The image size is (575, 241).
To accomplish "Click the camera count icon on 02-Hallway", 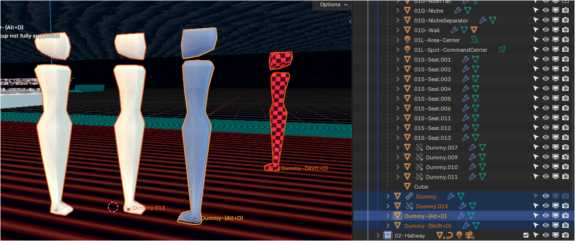I will 469,236.
